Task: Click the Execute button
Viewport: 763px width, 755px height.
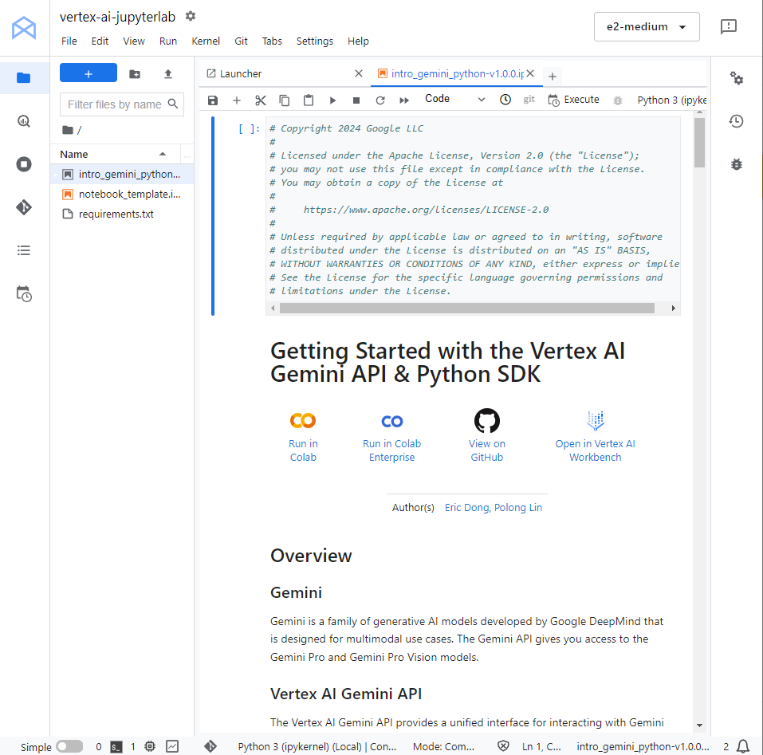Action: click(573, 100)
